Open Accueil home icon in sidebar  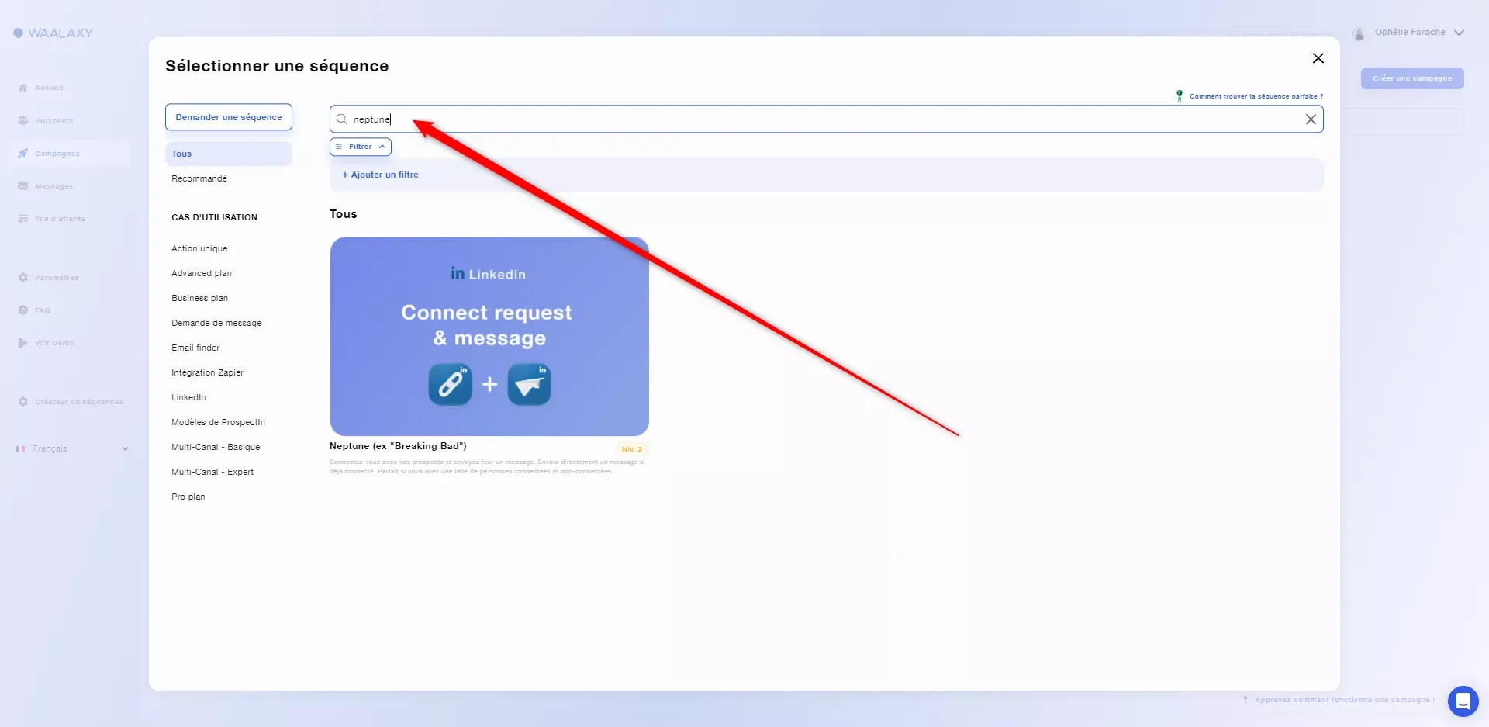pyautogui.click(x=22, y=88)
